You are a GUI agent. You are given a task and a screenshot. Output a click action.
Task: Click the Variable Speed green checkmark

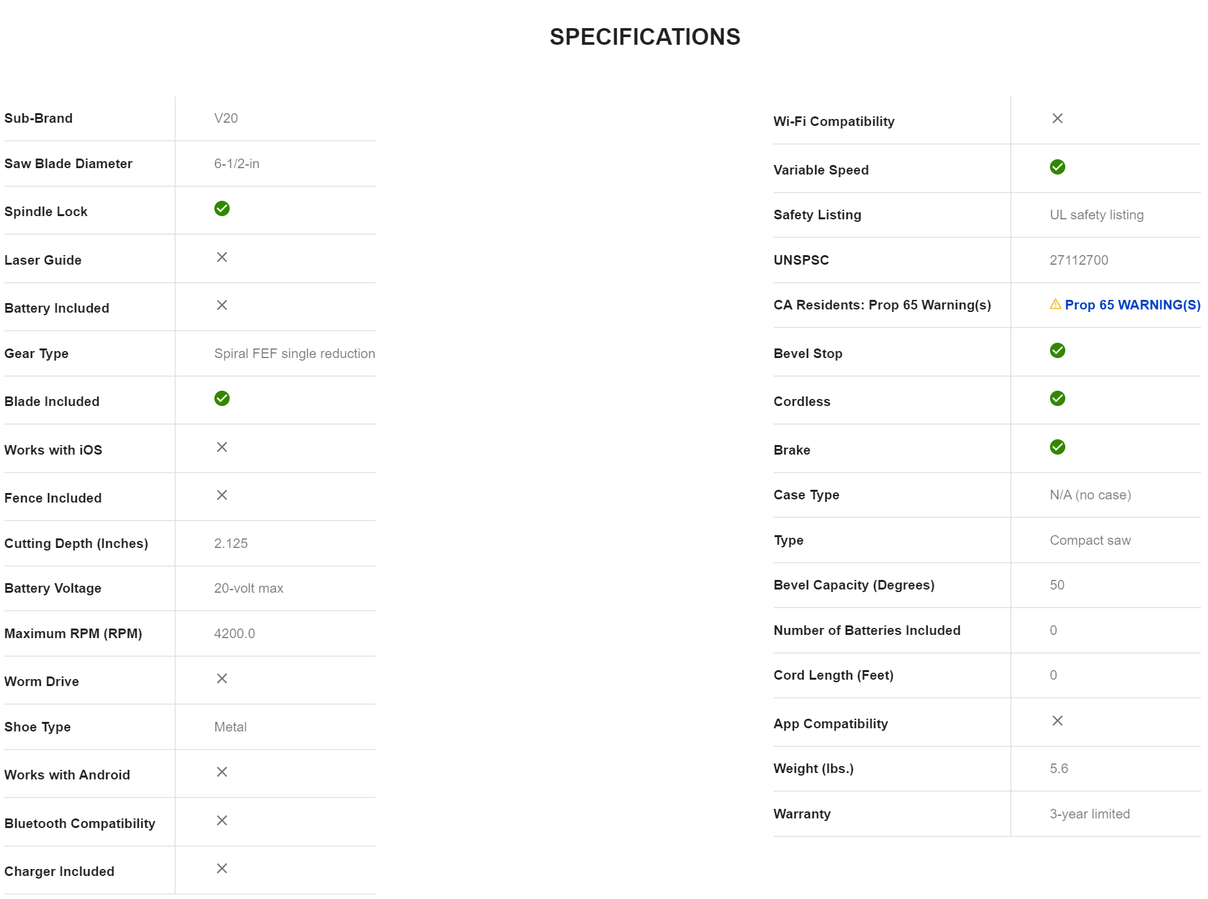1057,167
